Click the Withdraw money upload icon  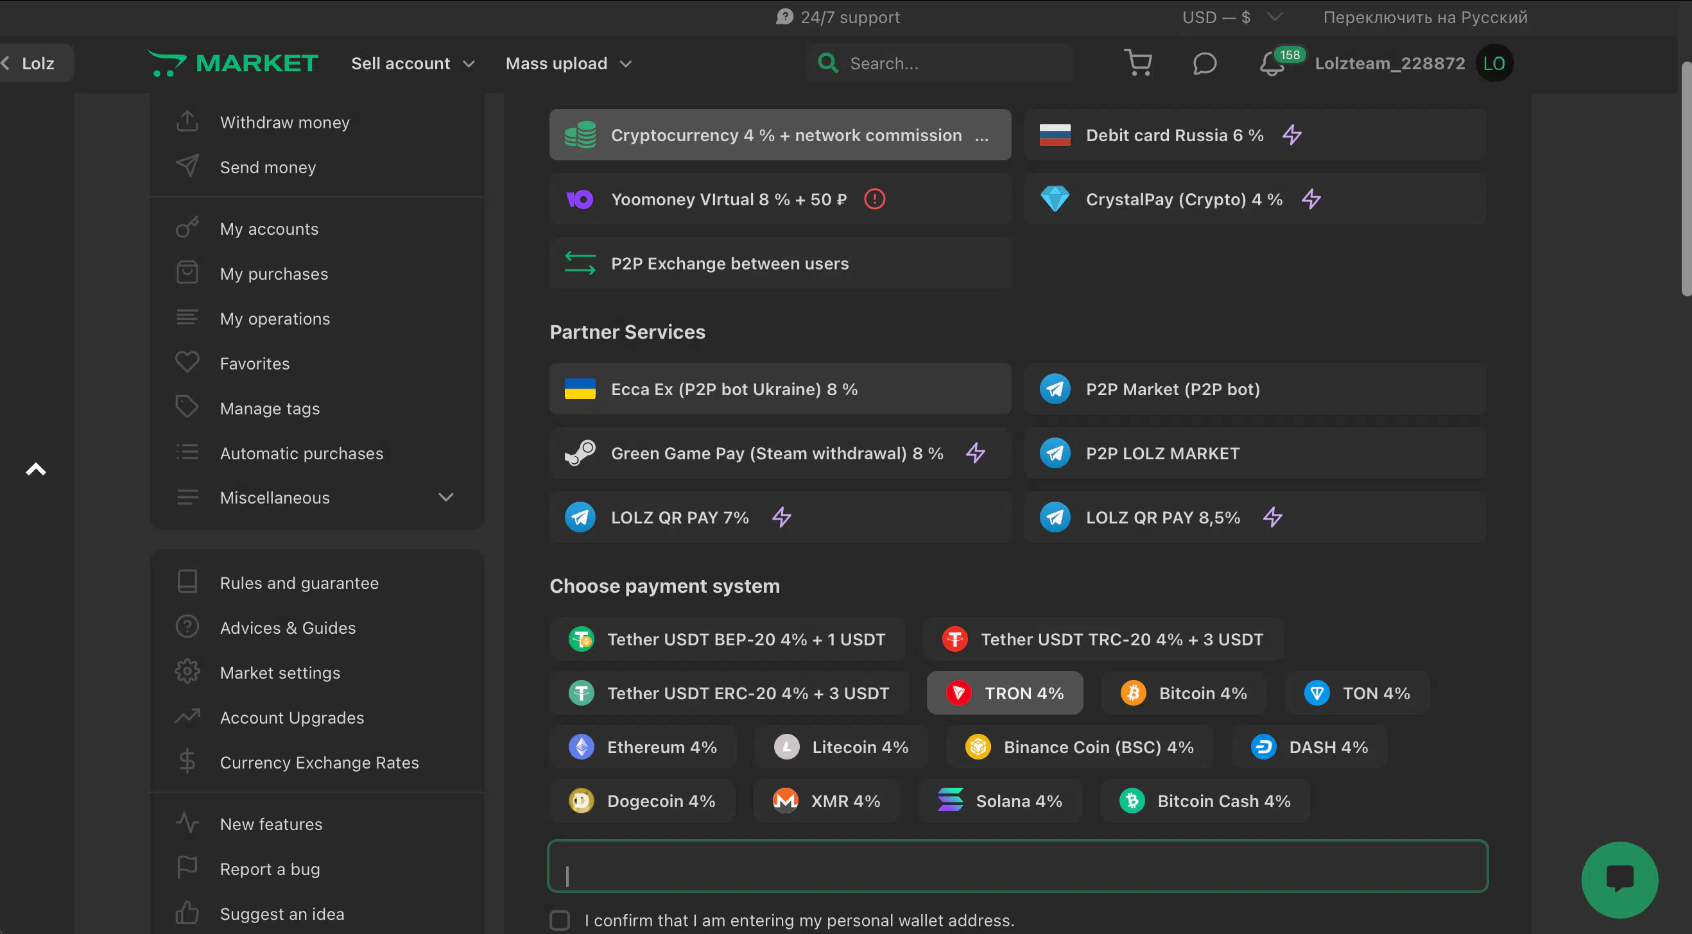187,121
